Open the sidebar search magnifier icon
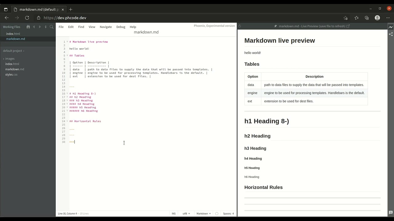394x221 pixels. click(x=51, y=27)
